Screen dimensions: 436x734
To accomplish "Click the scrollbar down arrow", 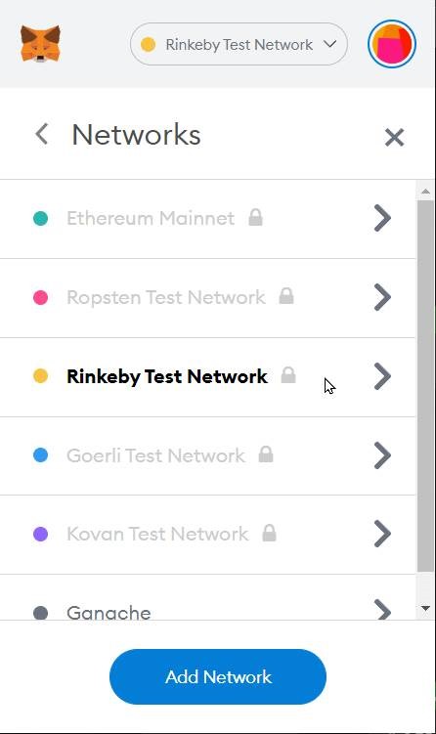I will pos(425,608).
